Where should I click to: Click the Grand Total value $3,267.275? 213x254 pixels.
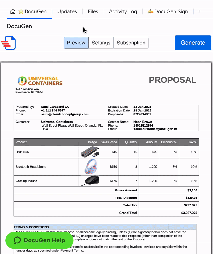(x=189, y=213)
